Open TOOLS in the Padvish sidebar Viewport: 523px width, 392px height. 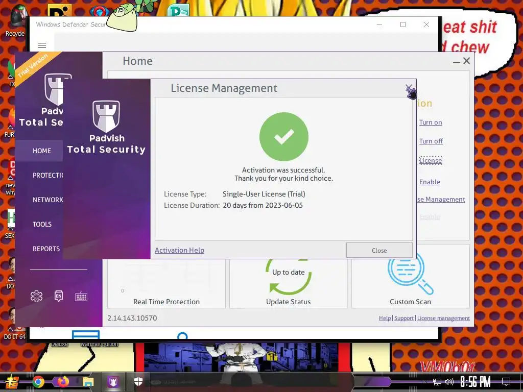pos(42,225)
